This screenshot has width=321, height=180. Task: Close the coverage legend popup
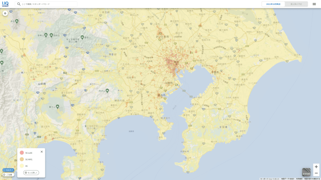(x=42, y=152)
